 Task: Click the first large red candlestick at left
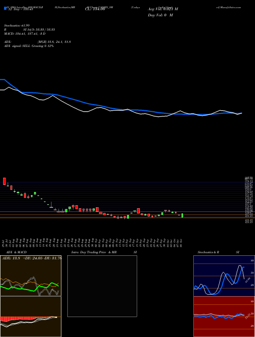(4, 181)
